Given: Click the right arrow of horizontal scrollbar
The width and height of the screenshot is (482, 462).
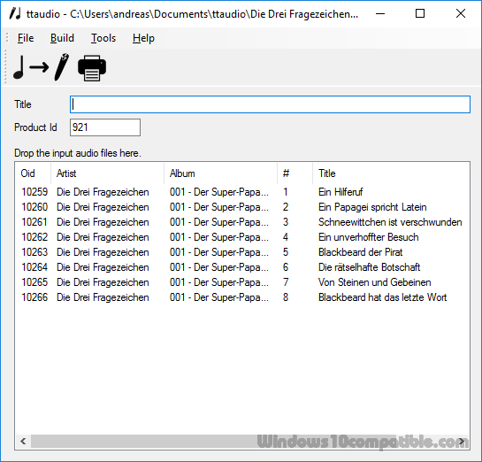Looking at the screenshot, I should click(x=462, y=442).
